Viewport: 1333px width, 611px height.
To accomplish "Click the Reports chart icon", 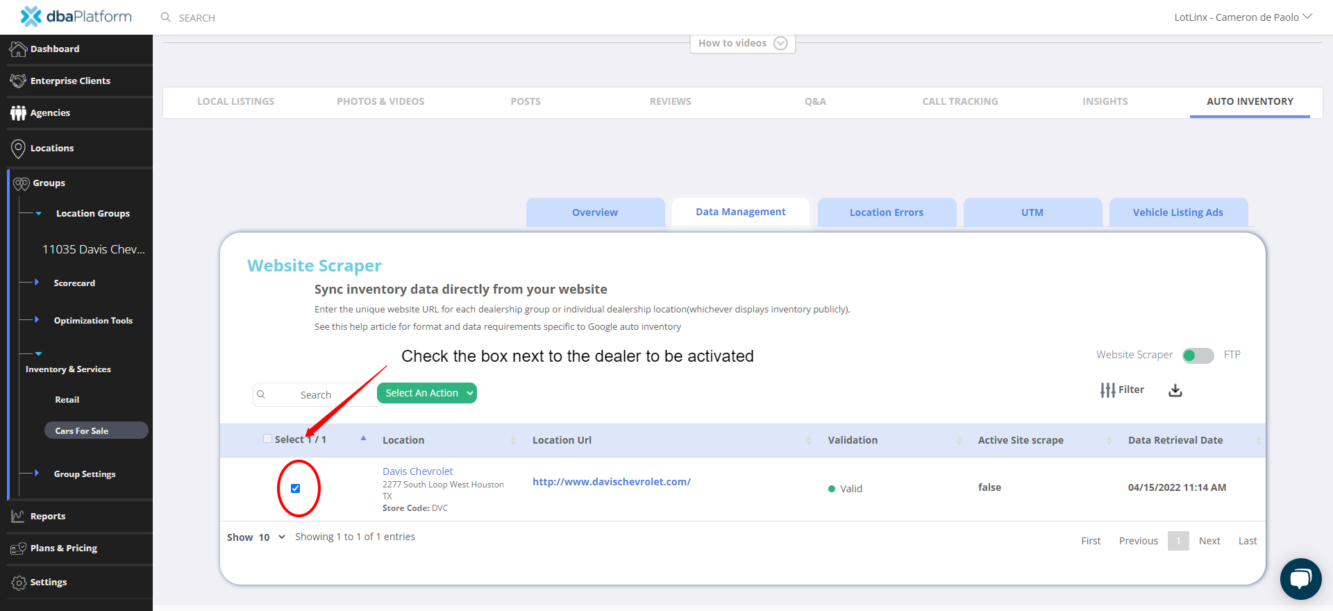I will [x=18, y=516].
